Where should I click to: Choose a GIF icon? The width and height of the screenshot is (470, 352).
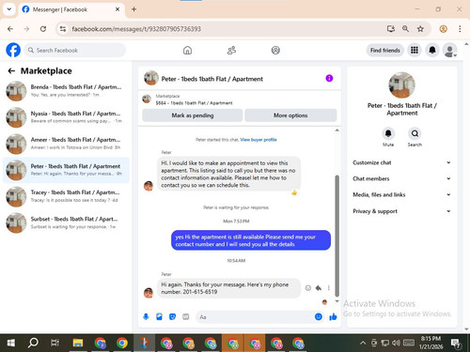[x=186, y=317]
